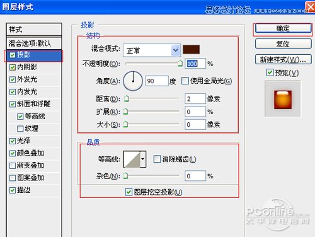Image resolution: width=315 pixels, height=237 pixels.
Task: Select the 光泽 style entry
Action: 23,141
